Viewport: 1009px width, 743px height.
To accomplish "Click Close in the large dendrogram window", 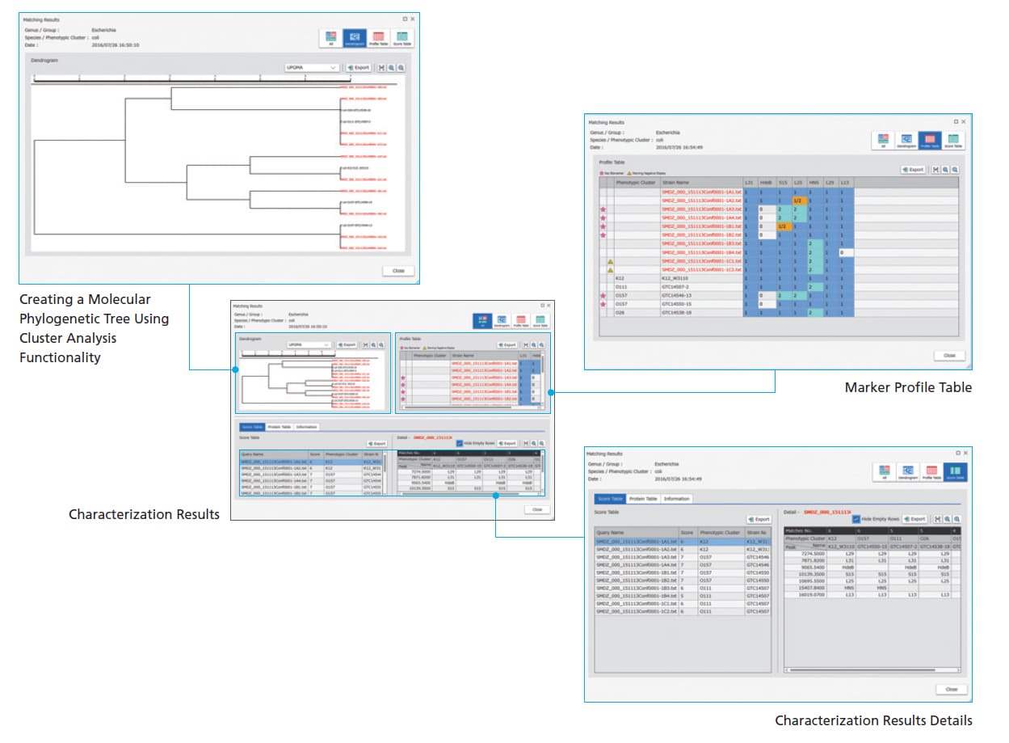I will 397,271.
